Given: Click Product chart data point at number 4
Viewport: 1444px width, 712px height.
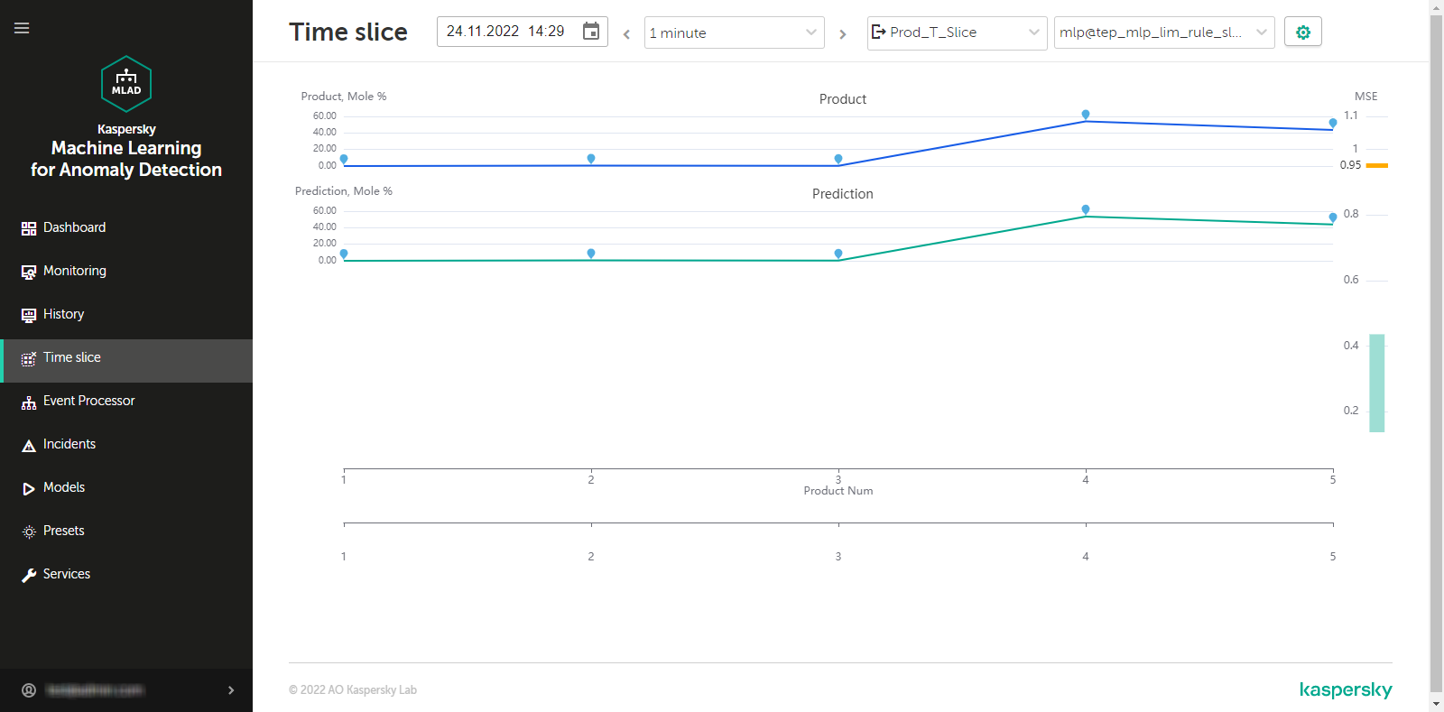Looking at the screenshot, I should 1086,115.
